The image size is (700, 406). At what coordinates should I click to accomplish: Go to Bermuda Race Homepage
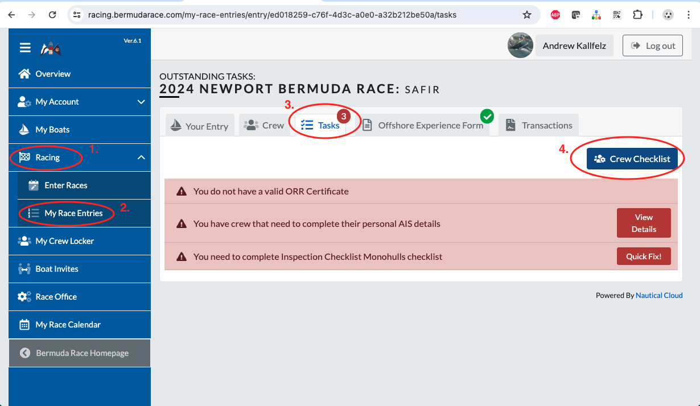pos(80,353)
